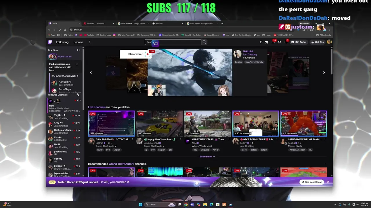Image resolution: width=371 pixels, height=208 pixels.
Task: Open the All Bookmarks folder
Action: click(323, 35)
